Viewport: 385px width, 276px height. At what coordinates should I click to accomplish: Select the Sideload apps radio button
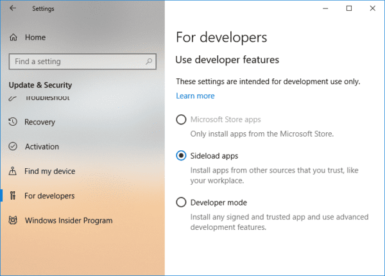click(x=181, y=155)
